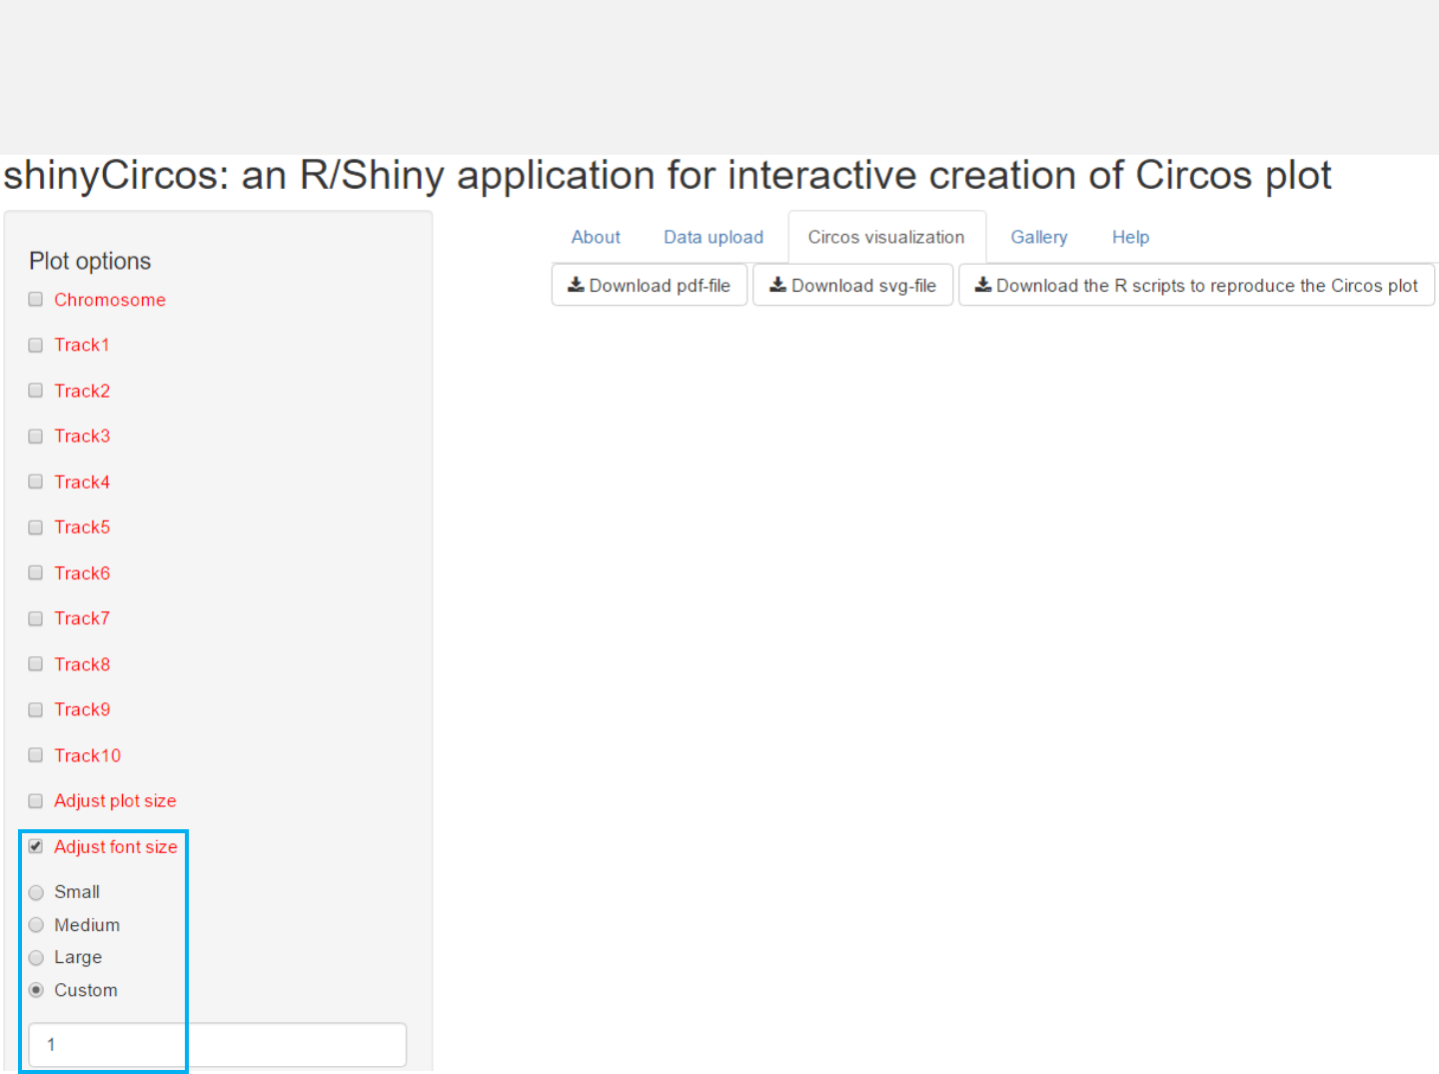Viewport: 1439px width, 1074px height.
Task: Click Download svg-file button
Action: [x=853, y=285]
